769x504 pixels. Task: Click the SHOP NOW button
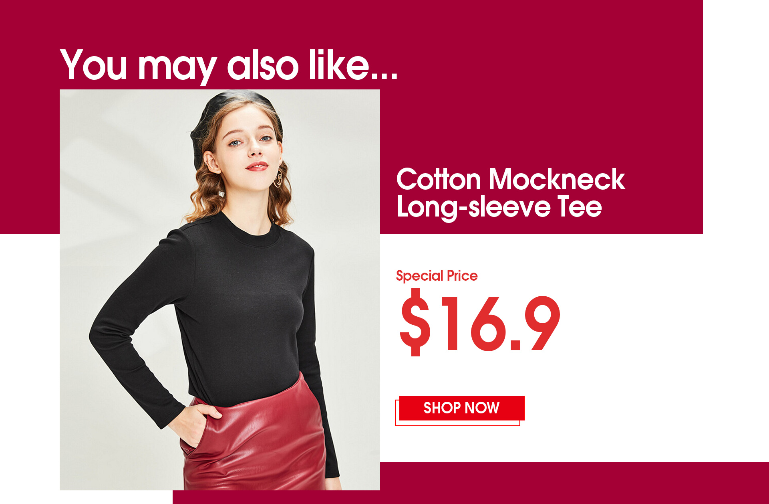(461, 408)
